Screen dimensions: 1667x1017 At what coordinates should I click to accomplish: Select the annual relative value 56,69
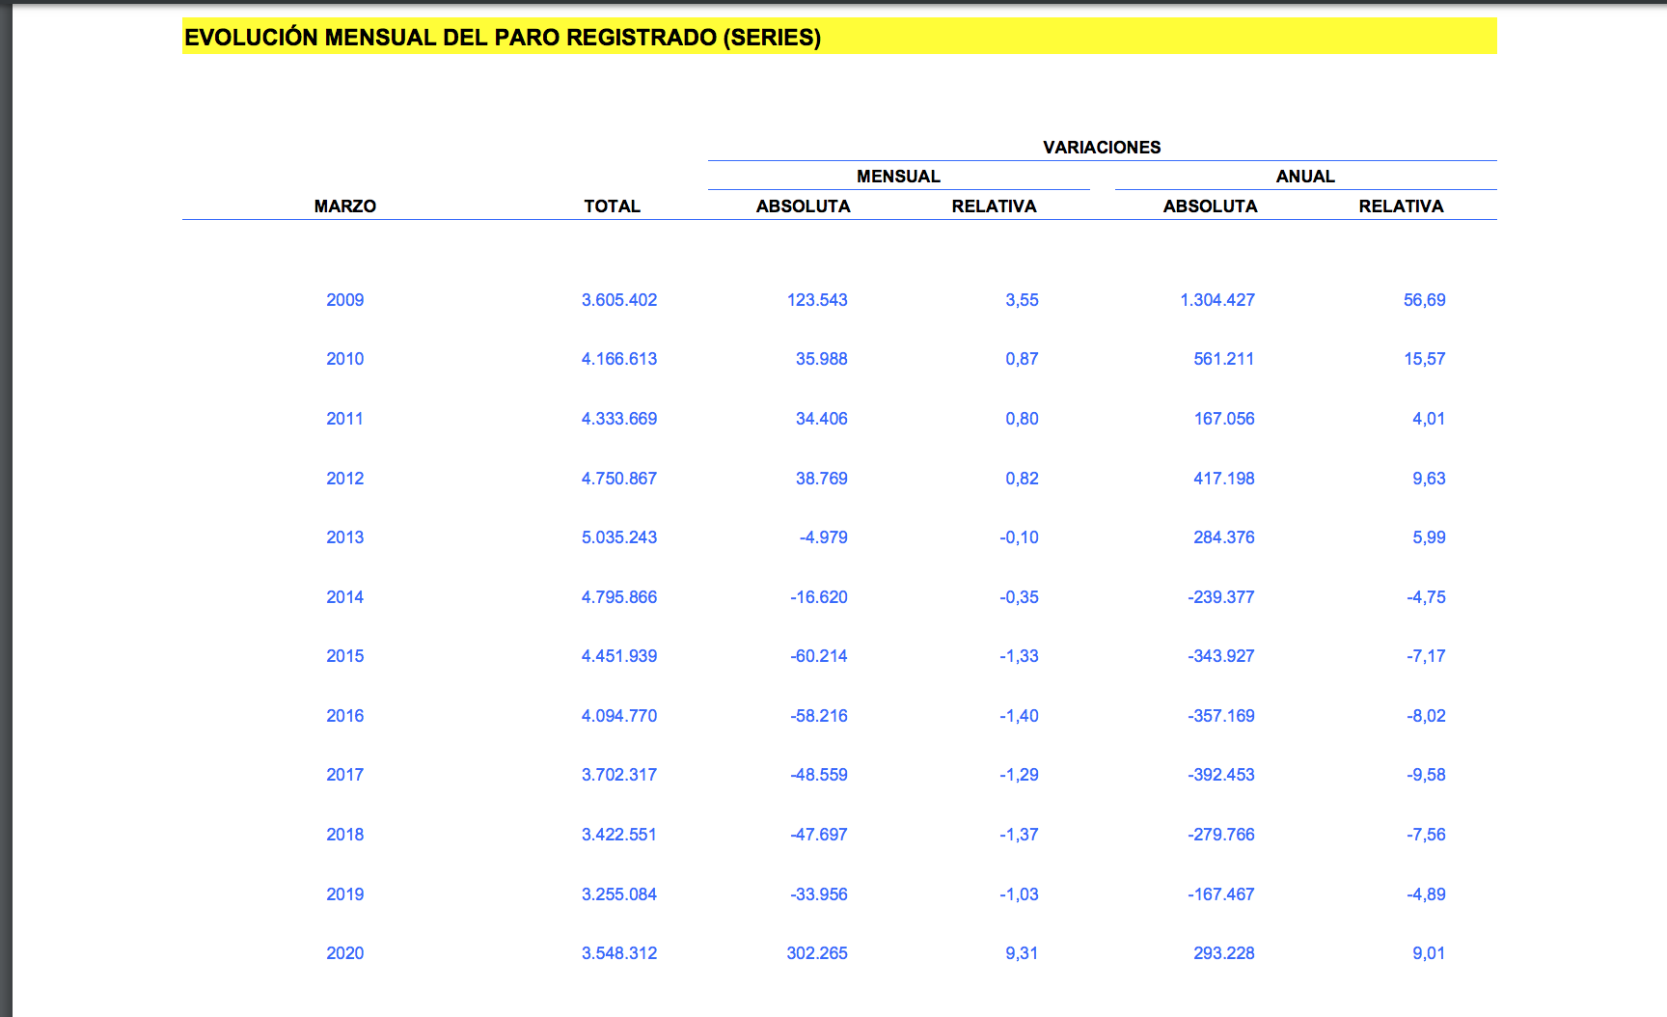[1424, 300]
